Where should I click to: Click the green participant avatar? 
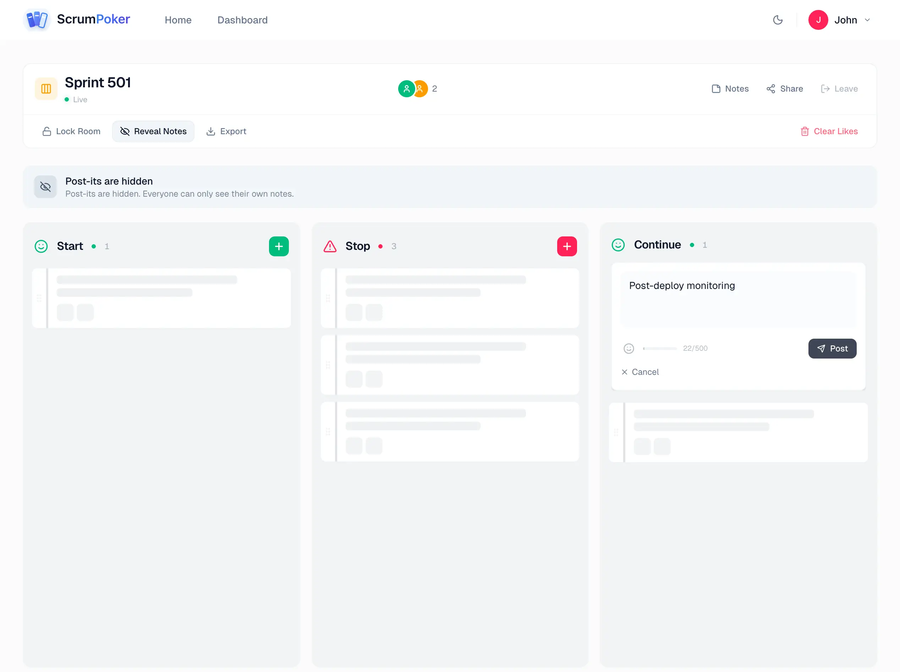(x=406, y=89)
